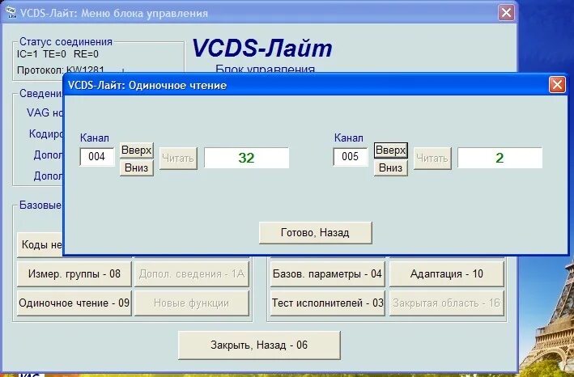Run Тест исполнителей - 03
The width and height of the screenshot is (574, 377).
click(x=327, y=303)
